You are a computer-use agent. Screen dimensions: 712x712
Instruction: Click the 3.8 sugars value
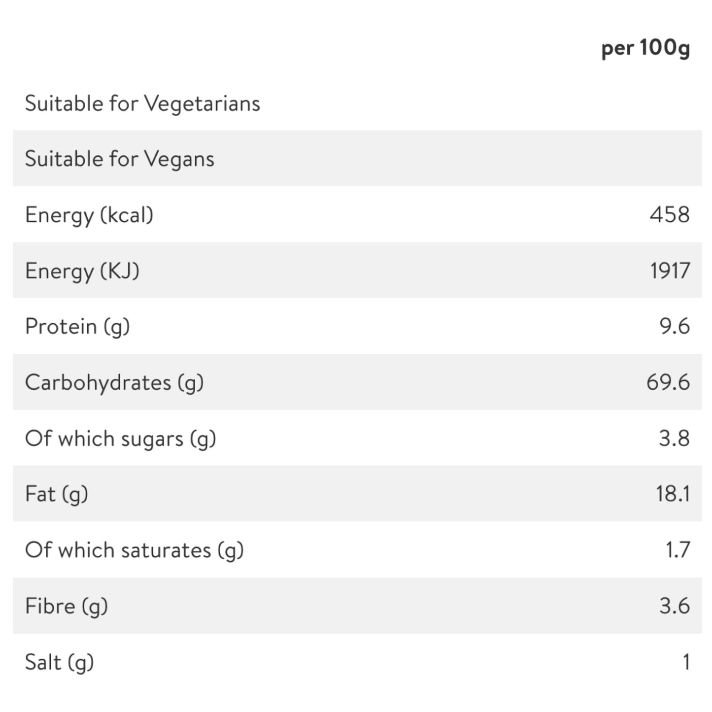click(675, 438)
